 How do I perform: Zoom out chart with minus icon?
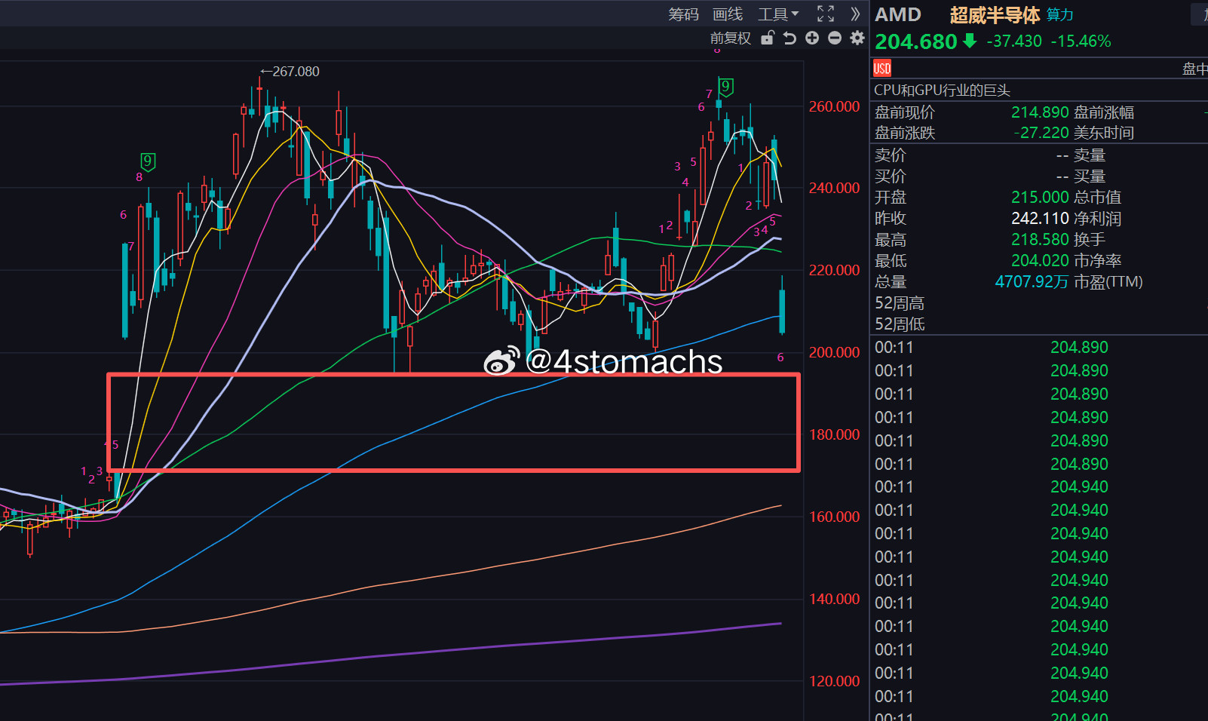(835, 38)
